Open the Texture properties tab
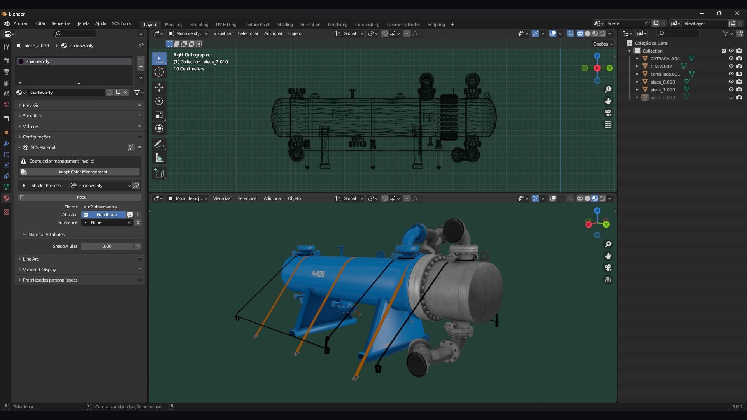This screenshot has width=747, height=420. [6, 212]
